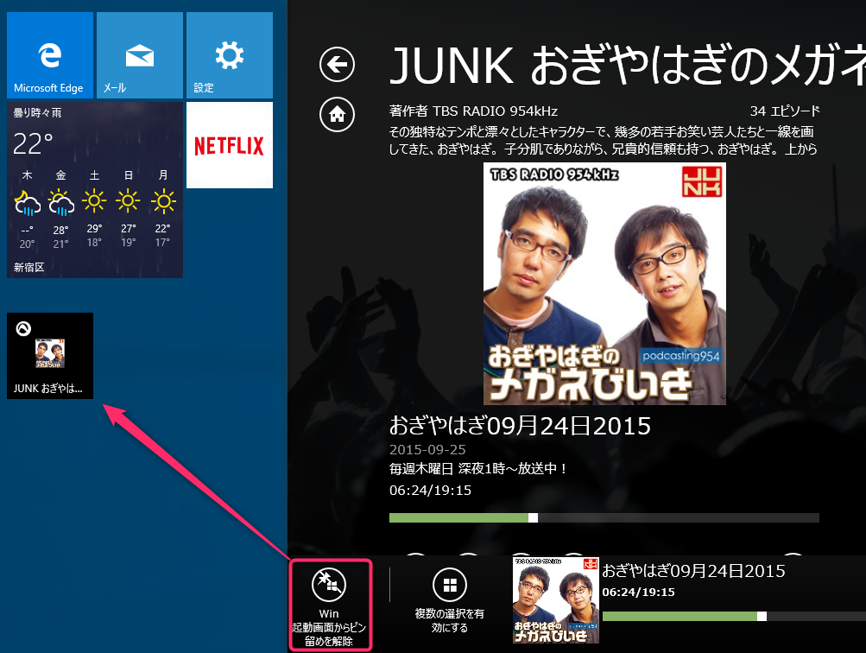Click the 毎週木曜日 深夜1時～放送中！ description

[x=478, y=469]
